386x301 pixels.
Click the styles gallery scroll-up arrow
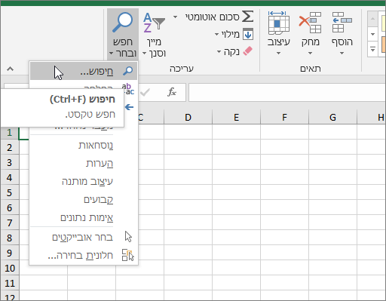372,19
